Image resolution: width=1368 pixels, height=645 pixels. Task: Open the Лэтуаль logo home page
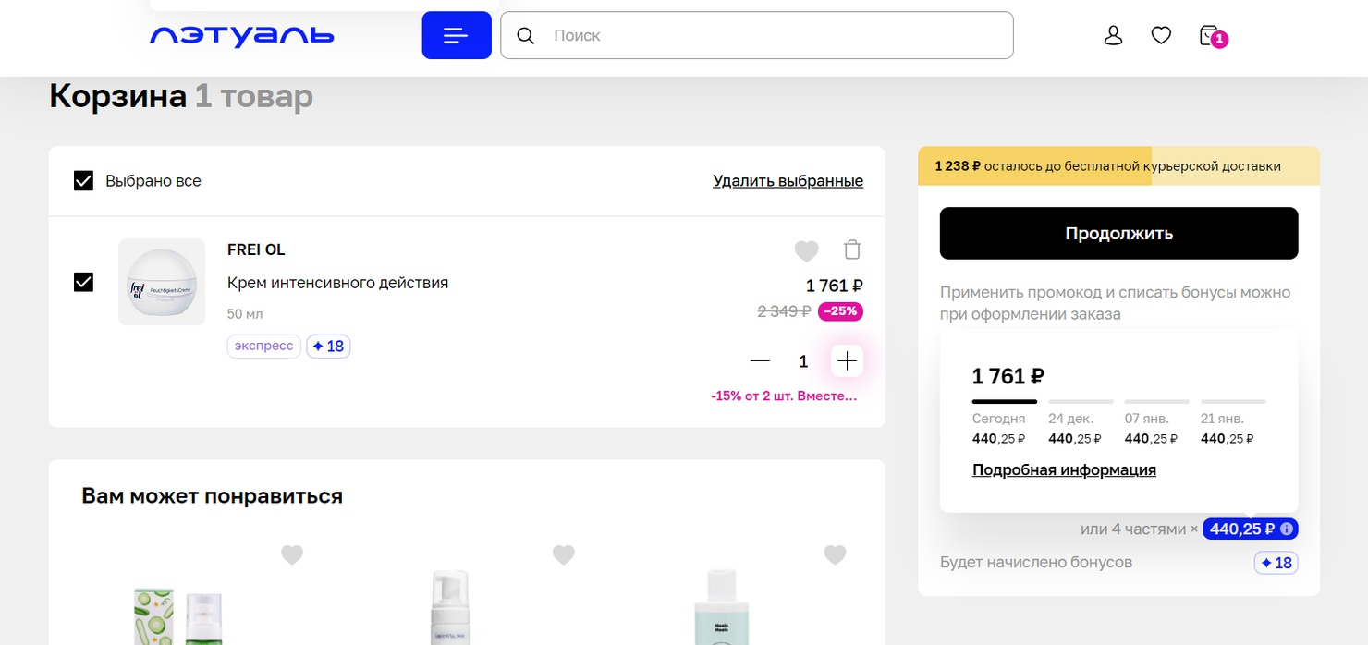(241, 35)
